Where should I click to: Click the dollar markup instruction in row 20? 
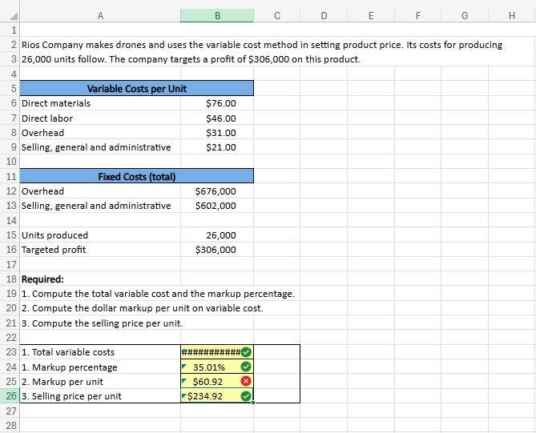(142, 308)
